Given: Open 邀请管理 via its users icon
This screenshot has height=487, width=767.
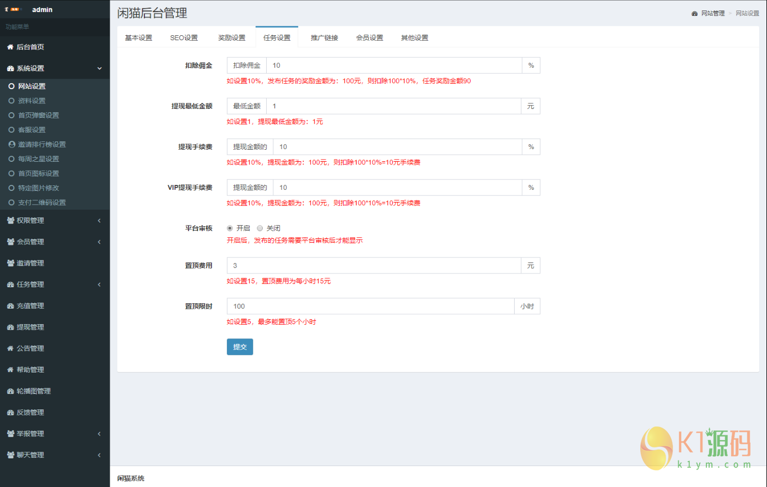Looking at the screenshot, I should [x=10, y=264].
